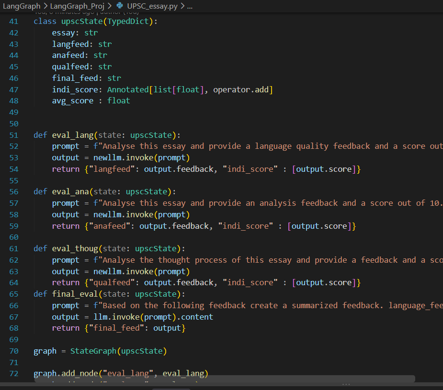Click the Python file icon in breadcrumb

coord(120,5)
